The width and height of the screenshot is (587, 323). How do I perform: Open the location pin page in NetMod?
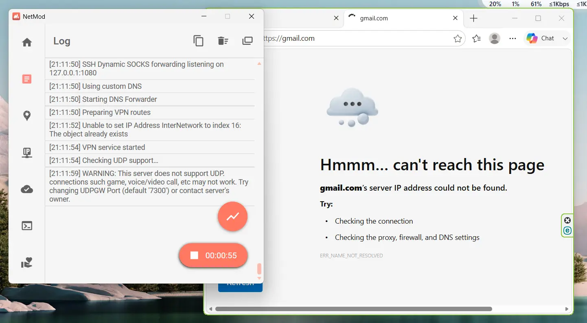click(27, 116)
